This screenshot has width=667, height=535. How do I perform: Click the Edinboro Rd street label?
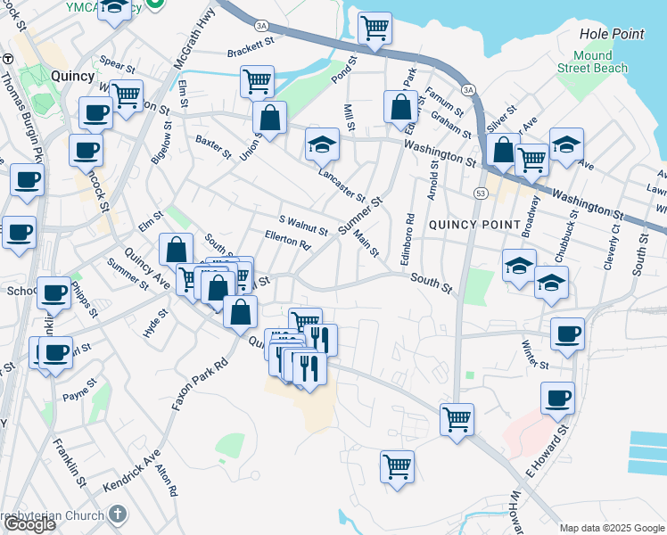tap(408, 240)
